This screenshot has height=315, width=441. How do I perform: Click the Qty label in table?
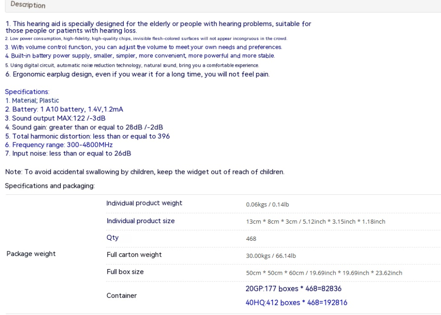pyautogui.click(x=113, y=238)
